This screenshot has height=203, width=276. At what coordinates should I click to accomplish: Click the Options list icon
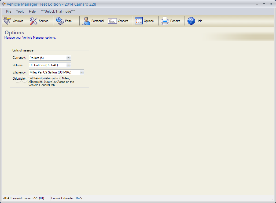click(x=138, y=21)
